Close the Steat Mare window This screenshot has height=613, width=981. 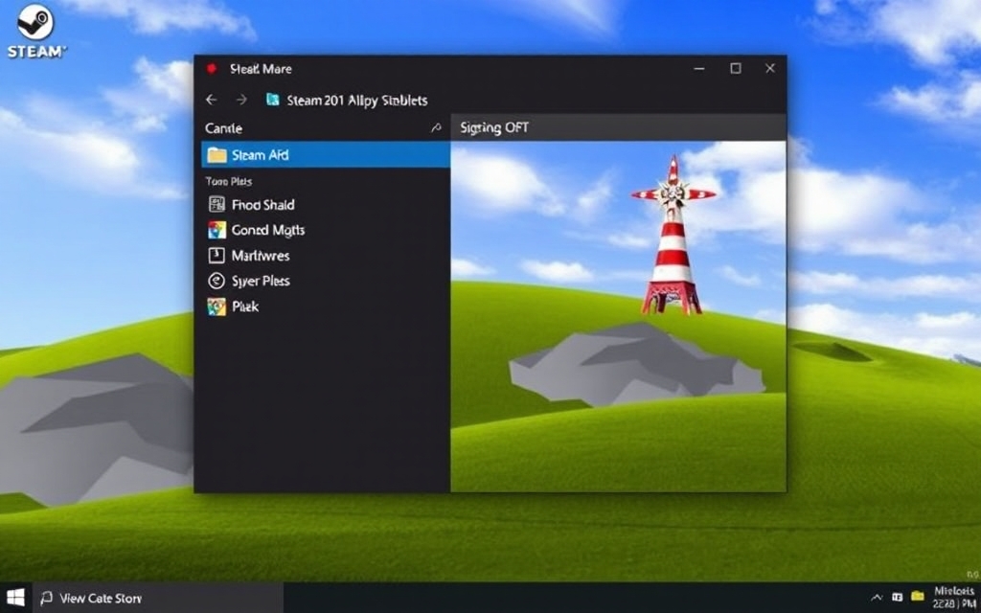(x=770, y=68)
